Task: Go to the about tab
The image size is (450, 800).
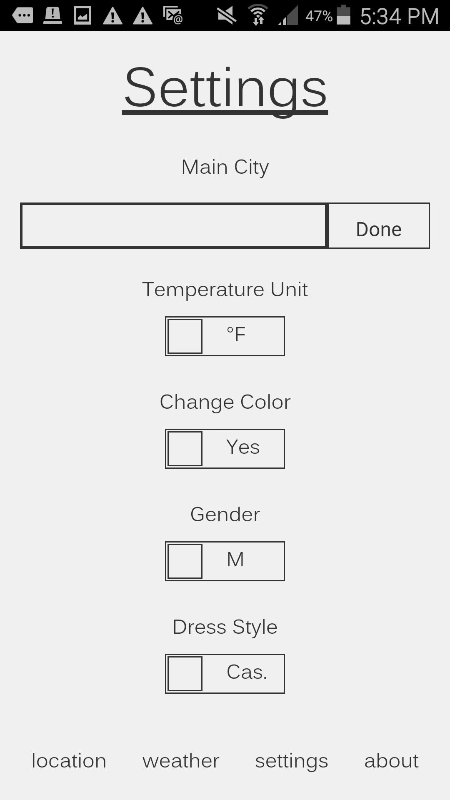Action: (391, 761)
